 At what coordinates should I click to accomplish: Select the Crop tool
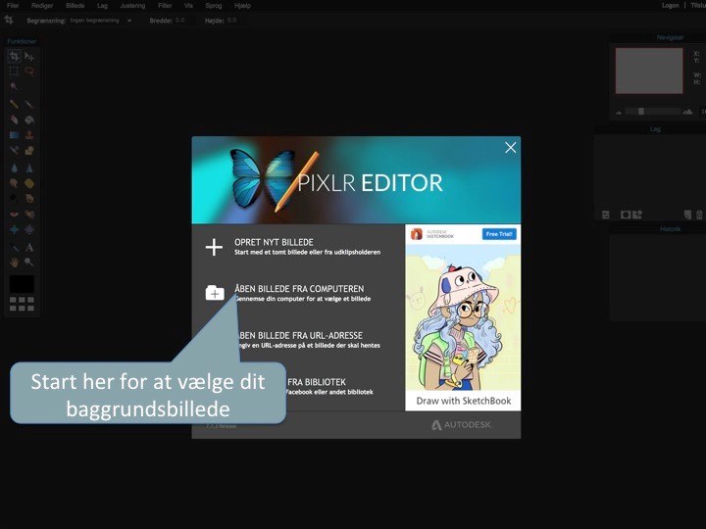[x=15, y=56]
